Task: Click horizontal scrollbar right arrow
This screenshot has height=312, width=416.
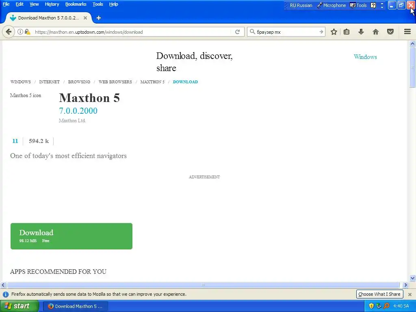Action: point(405,285)
